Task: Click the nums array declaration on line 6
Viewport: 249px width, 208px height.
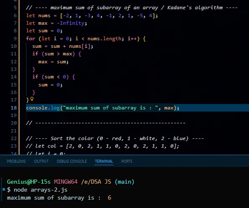Action: coord(92,16)
